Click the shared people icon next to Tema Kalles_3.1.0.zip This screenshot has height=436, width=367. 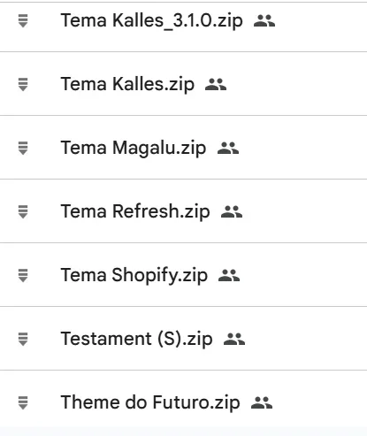(264, 21)
